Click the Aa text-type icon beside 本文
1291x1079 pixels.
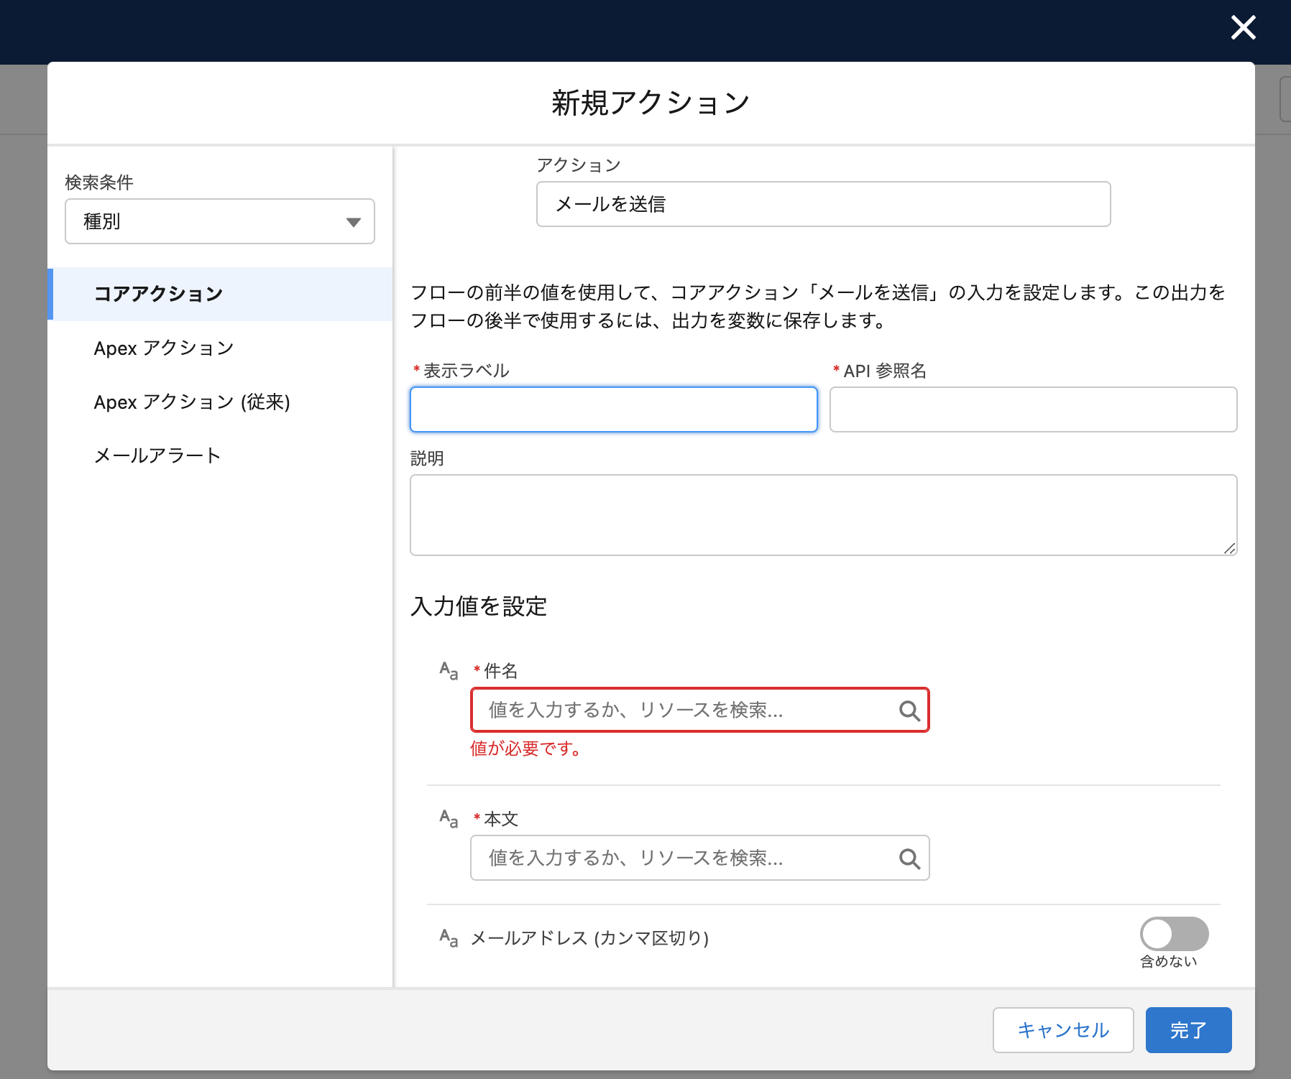click(x=448, y=818)
